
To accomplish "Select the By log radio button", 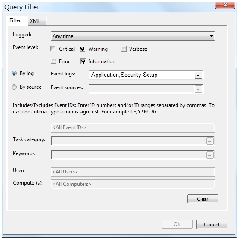I will coord(14,73).
